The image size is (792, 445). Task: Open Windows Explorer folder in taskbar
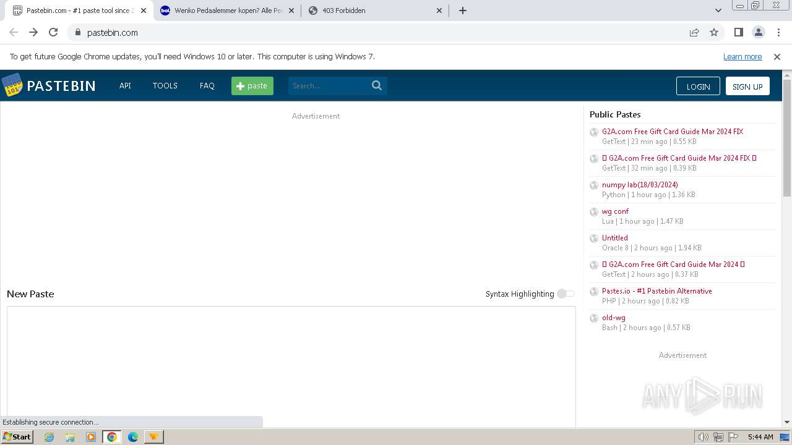[70, 437]
